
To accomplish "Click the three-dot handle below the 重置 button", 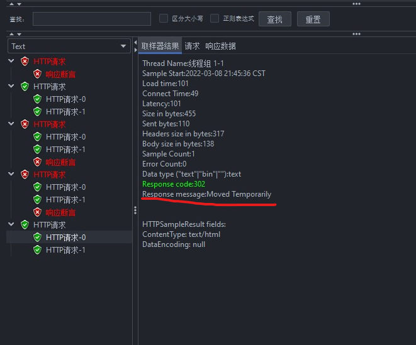I will coord(356,34).
